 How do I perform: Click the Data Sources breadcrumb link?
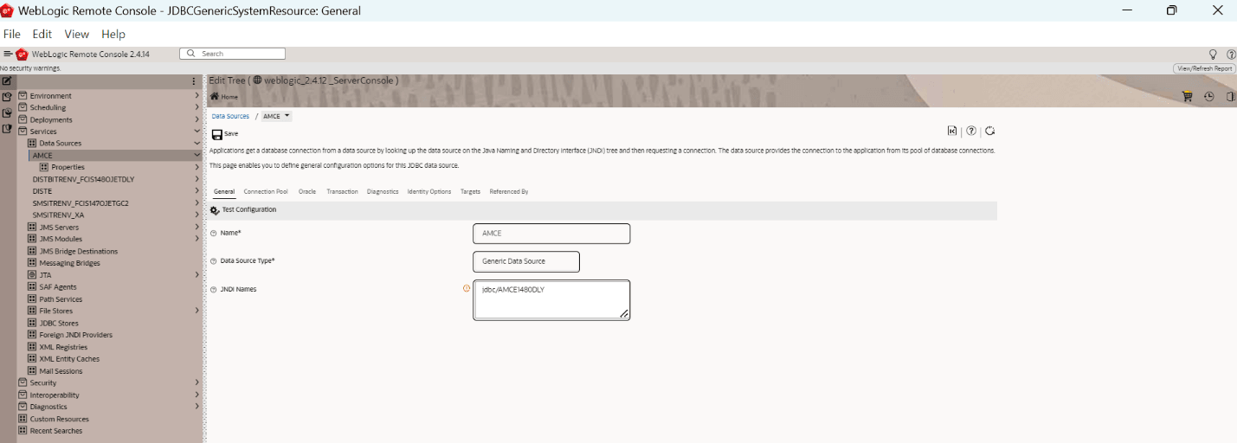point(230,116)
